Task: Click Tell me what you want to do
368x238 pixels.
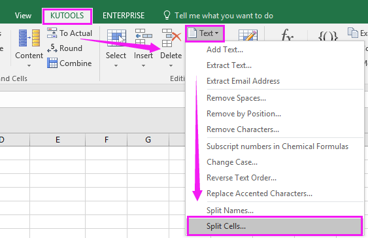Action: 224,16
